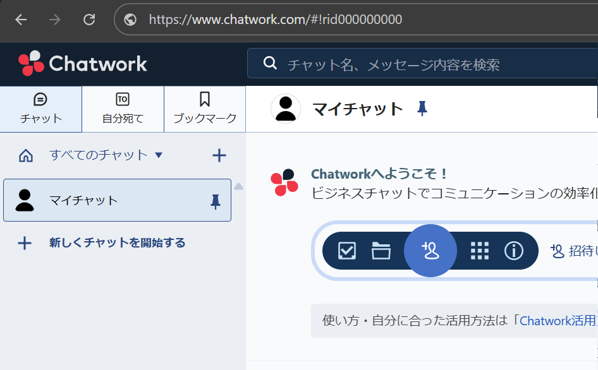Open the info circle icon
The image size is (598, 370).
pyautogui.click(x=513, y=251)
